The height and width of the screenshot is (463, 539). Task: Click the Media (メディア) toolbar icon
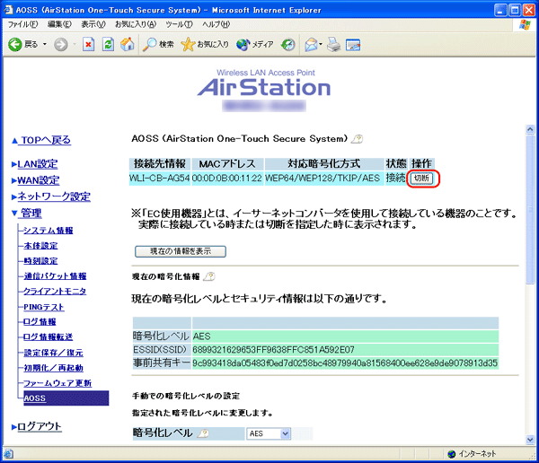point(243,44)
